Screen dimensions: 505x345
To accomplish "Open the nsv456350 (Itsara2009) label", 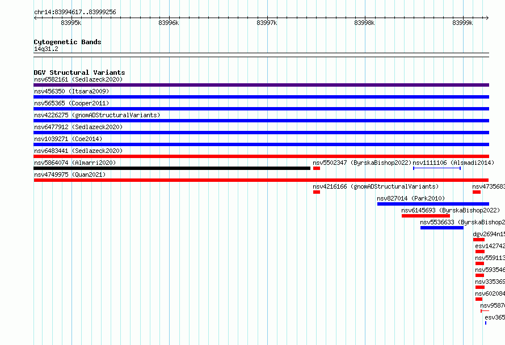I will click(x=71, y=91).
